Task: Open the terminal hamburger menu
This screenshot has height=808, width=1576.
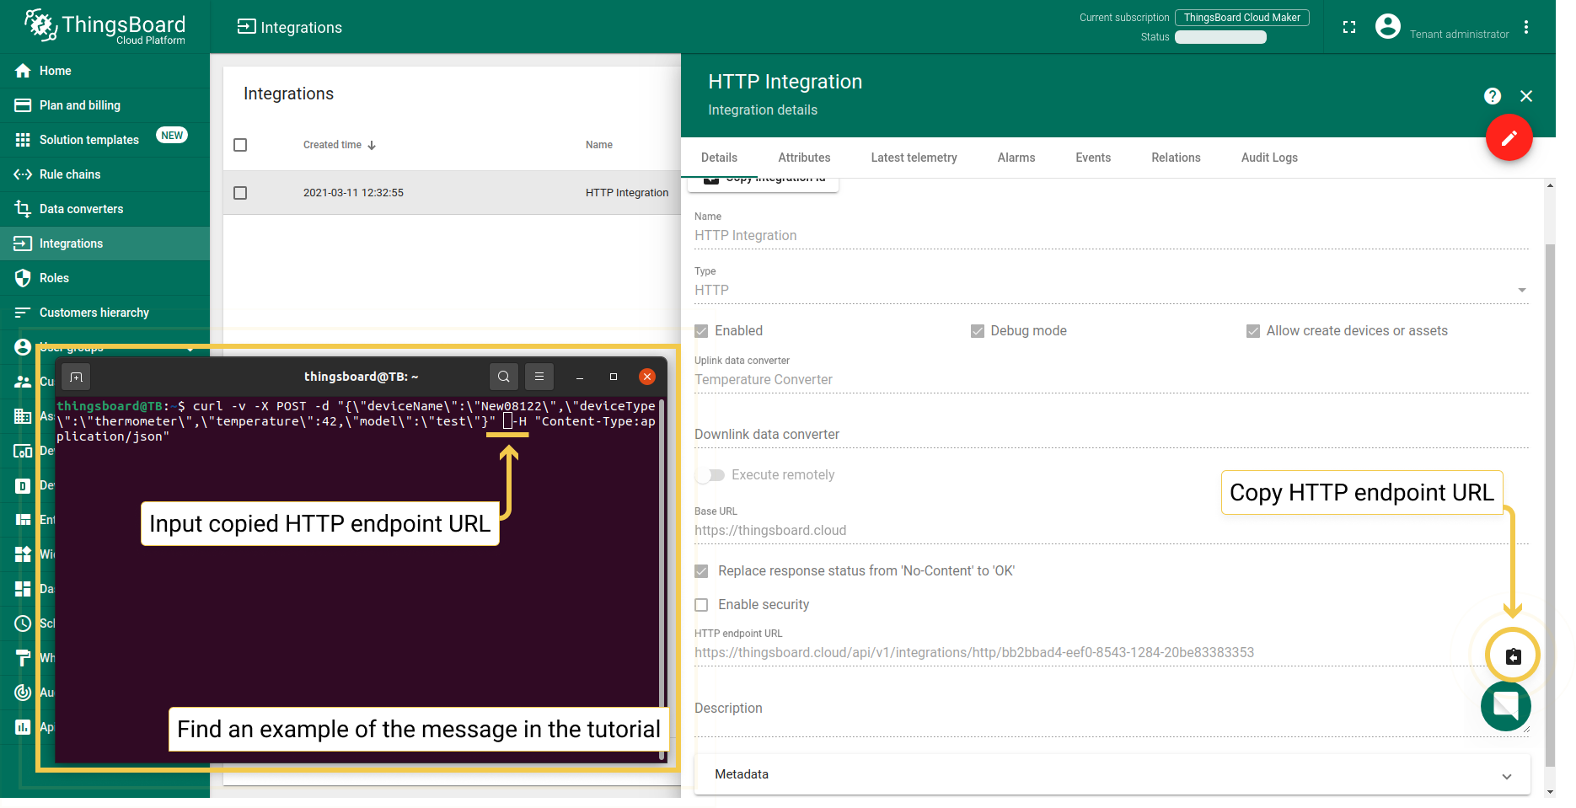Action: 539,377
